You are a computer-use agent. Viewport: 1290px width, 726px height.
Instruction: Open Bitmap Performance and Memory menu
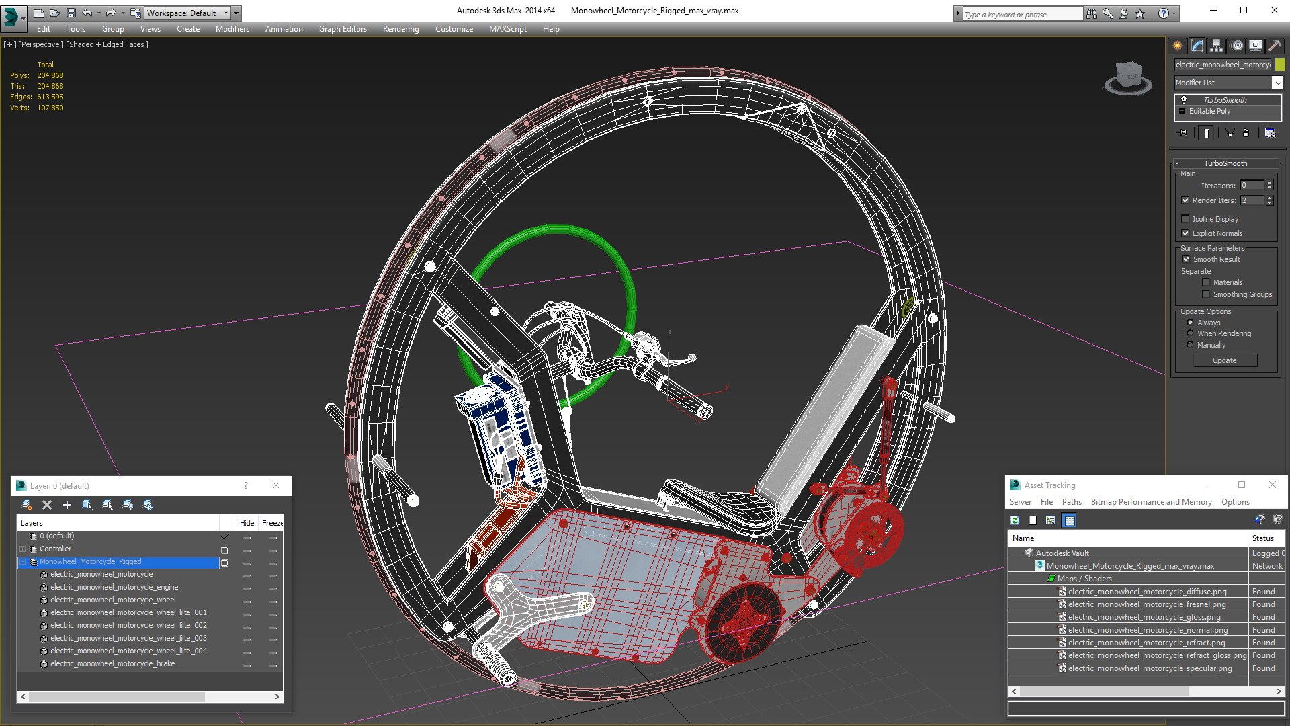[x=1151, y=502]
